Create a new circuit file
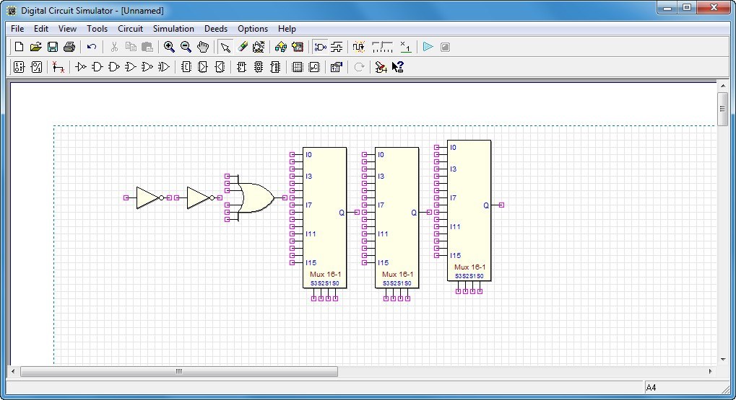Screen dimensions: 736x400 coord(19,47)
